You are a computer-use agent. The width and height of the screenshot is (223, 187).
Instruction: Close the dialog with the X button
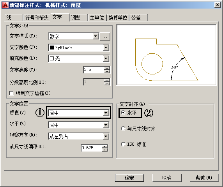(218, 5)
